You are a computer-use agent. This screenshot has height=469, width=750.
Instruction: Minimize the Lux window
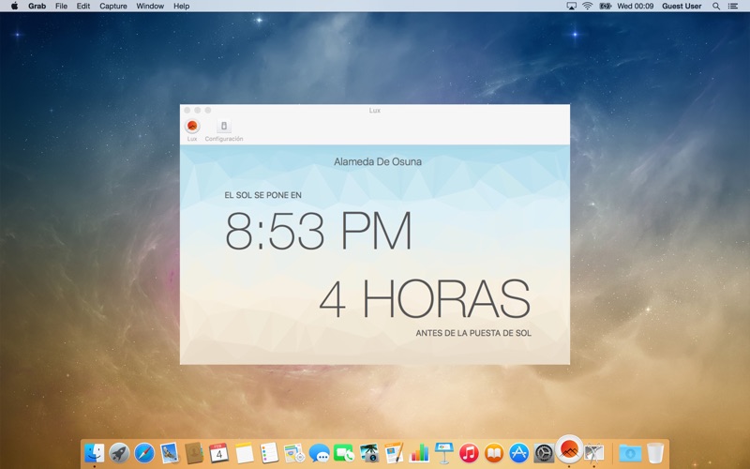[x=198, y=110]
